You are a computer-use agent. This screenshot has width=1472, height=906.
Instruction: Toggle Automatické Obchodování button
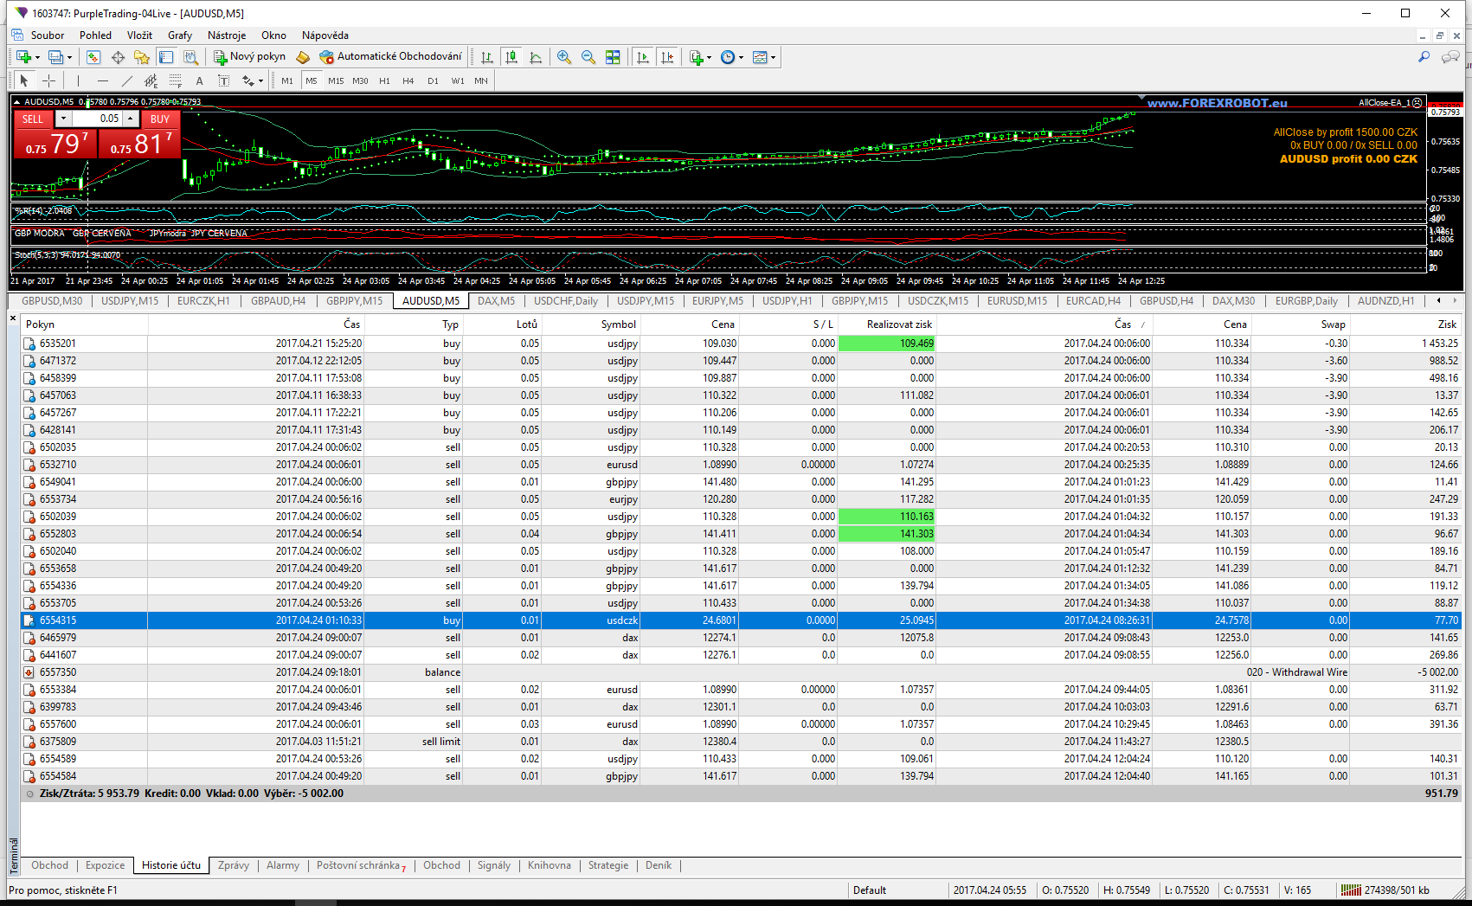391,56
